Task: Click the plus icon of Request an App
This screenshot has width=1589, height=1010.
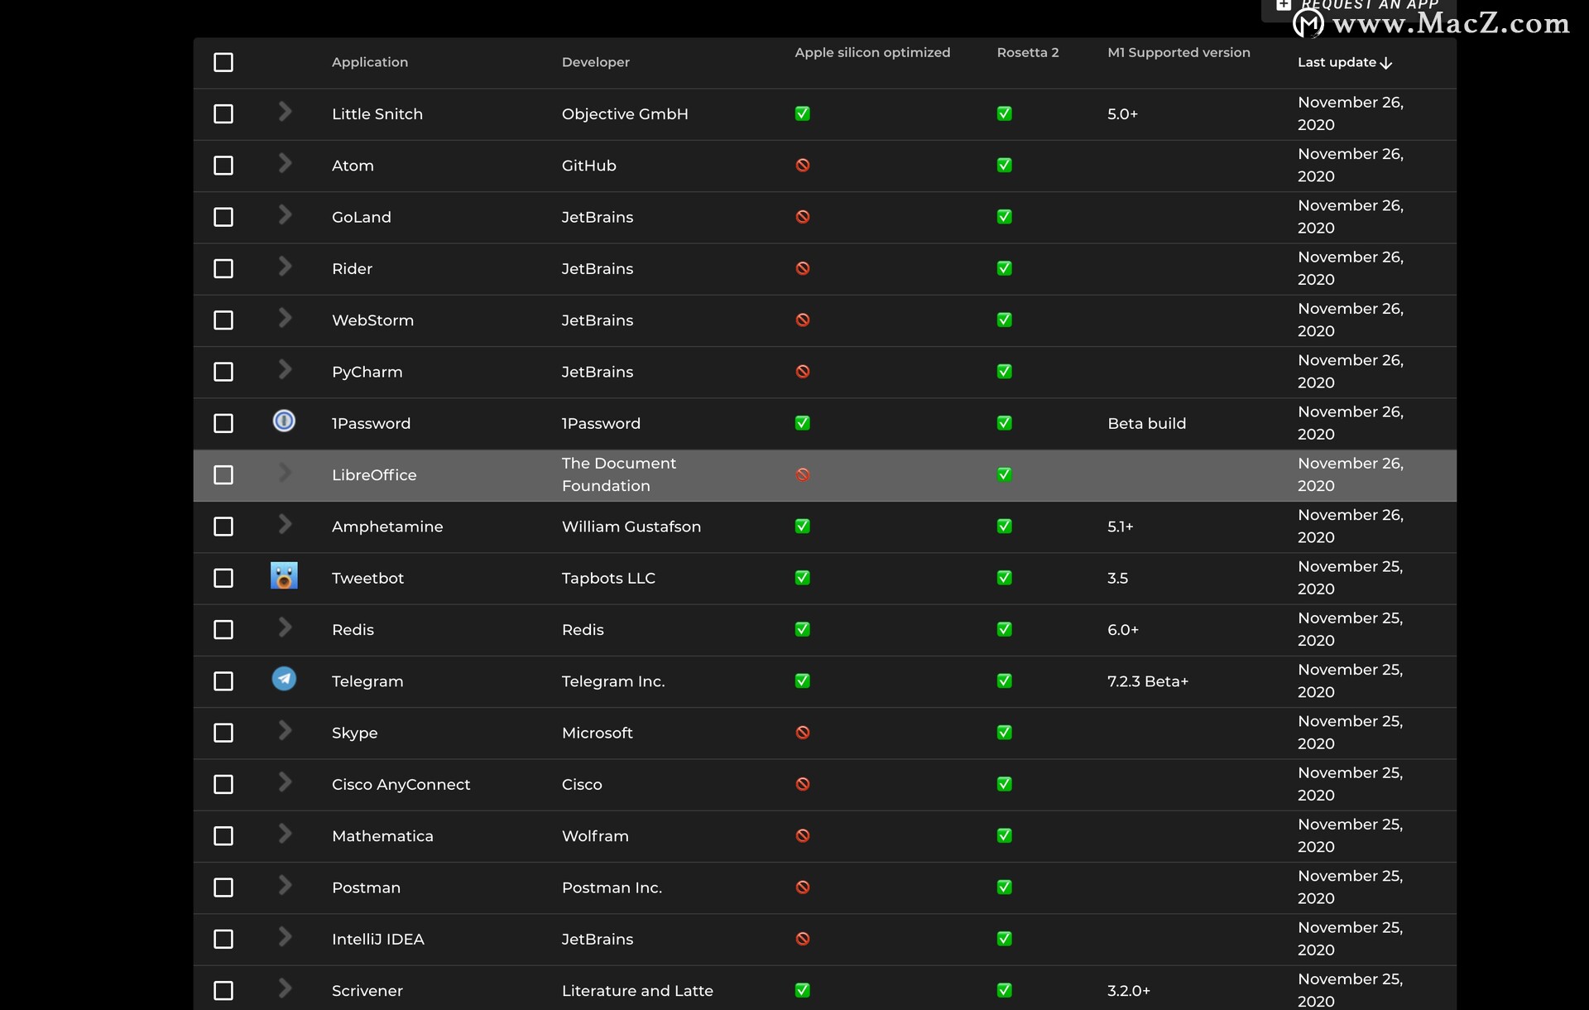Action: point(1283,5)
